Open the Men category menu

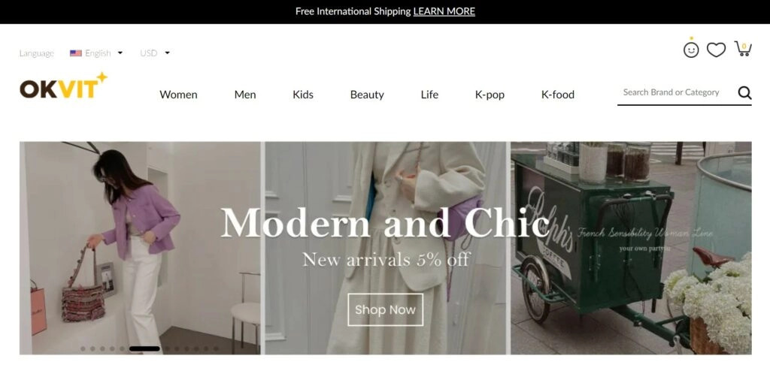point(245,95)
